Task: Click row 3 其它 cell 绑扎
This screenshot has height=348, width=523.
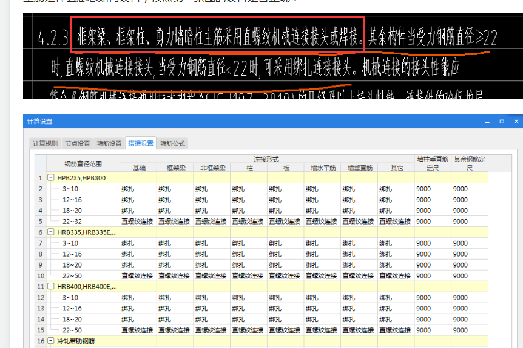Action: pyautogui.click(x=396, y=200)
